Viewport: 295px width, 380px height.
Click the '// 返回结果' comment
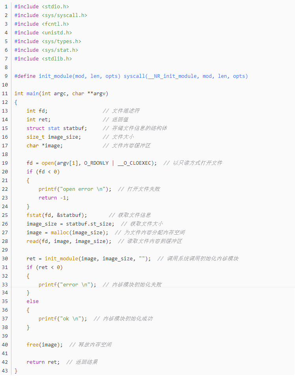click(x=82, y=362)
